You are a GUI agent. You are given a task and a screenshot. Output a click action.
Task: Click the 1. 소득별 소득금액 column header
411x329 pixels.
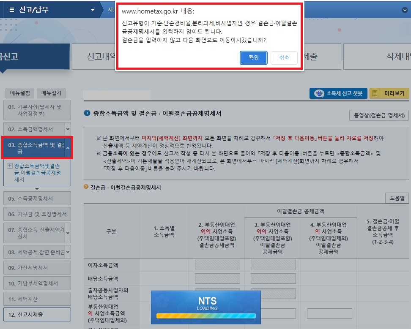164,231
